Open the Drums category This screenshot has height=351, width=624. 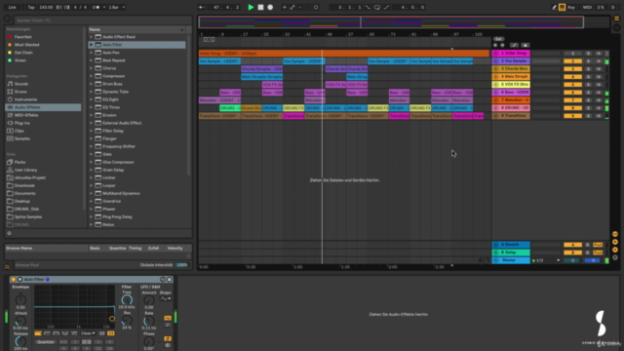[x=20, y=92]
